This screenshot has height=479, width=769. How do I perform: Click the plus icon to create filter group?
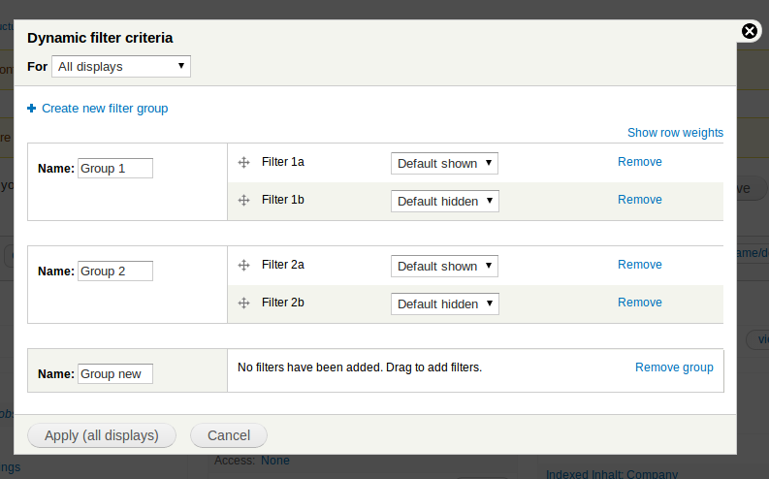(x=32, y=109)
